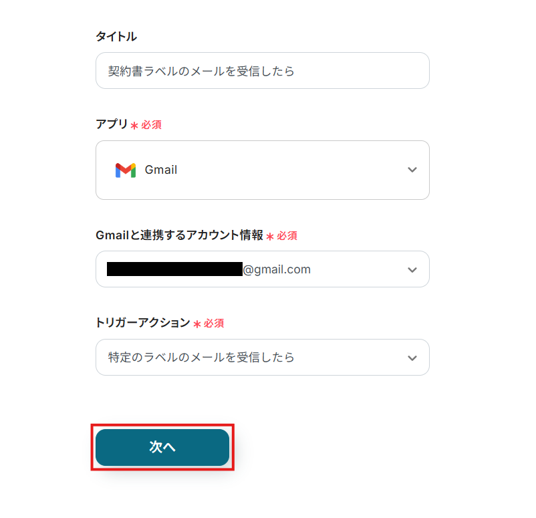Click the Gmailと連携するアカウント情報 label

click(179, 235)
